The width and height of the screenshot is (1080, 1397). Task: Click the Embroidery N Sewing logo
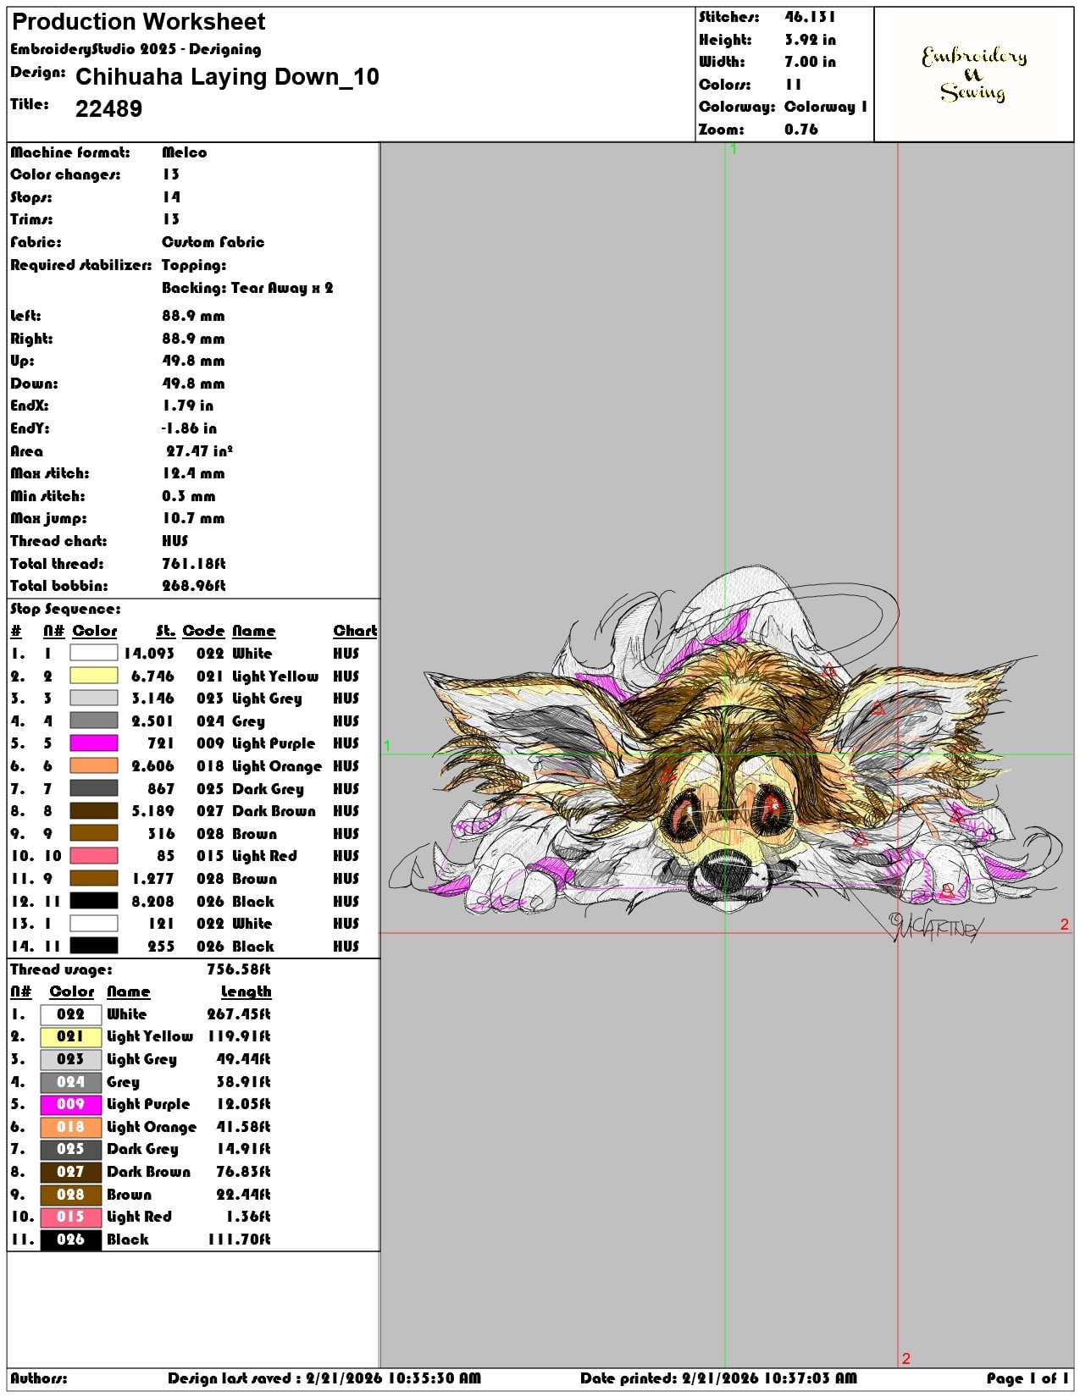(x=973, y=75)
